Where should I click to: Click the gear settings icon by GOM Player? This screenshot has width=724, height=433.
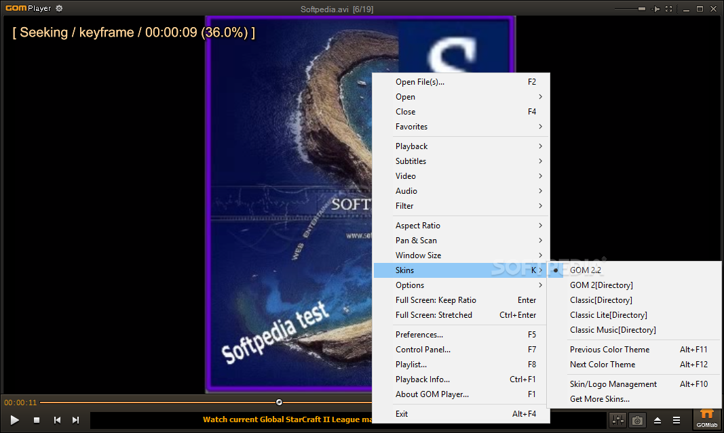click(59, 8)
